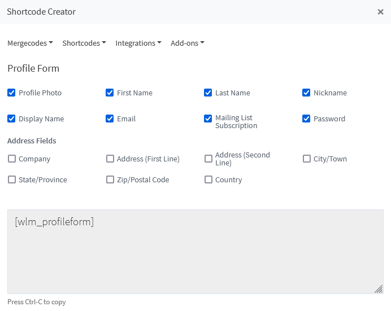The width and height of the screenshot is (391, 311).
Task: Uncheck the Password checkbox
Action: coord(306,119)
